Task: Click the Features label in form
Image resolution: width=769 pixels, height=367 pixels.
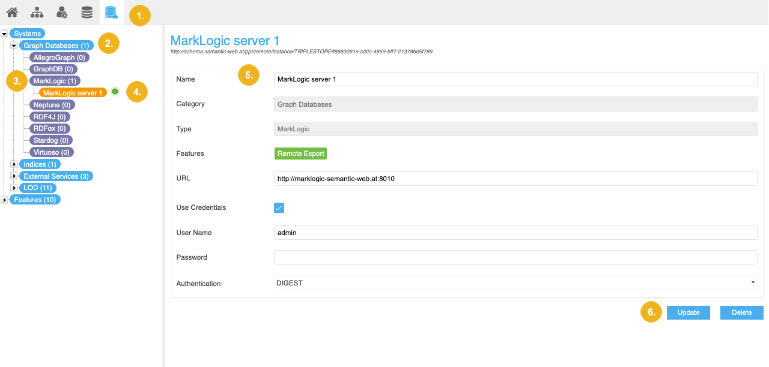Action: (190, 154)
